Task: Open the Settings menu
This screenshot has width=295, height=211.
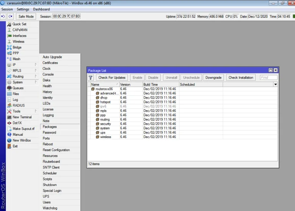Action: pos(23,9)
